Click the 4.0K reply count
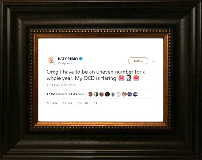Screen dimensions: 202x160 point(55,103)
